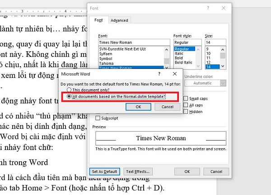Select font size 10
The height and width of the screenshot is (195, 271).
(213, 54)
